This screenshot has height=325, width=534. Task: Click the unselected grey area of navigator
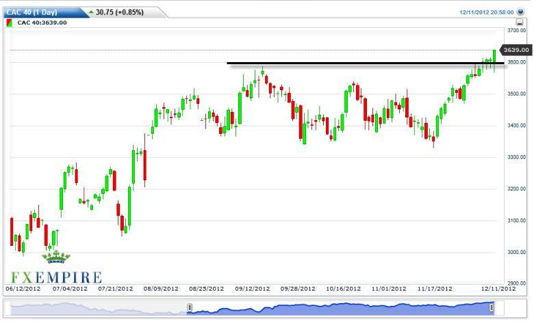96,309
